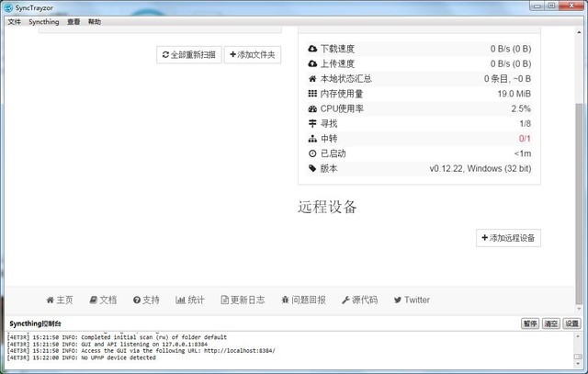Click the 设置 console button
This screenshot has width=588, height=374.
click(571, 323)
